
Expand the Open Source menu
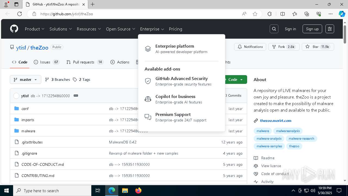click(x=121, y=29)
